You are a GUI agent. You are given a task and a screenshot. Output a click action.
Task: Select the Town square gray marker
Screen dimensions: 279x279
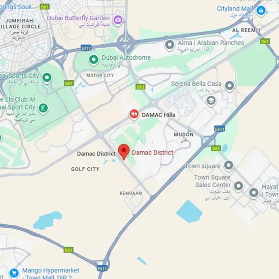pyautogui.click(x=229, y=166)
